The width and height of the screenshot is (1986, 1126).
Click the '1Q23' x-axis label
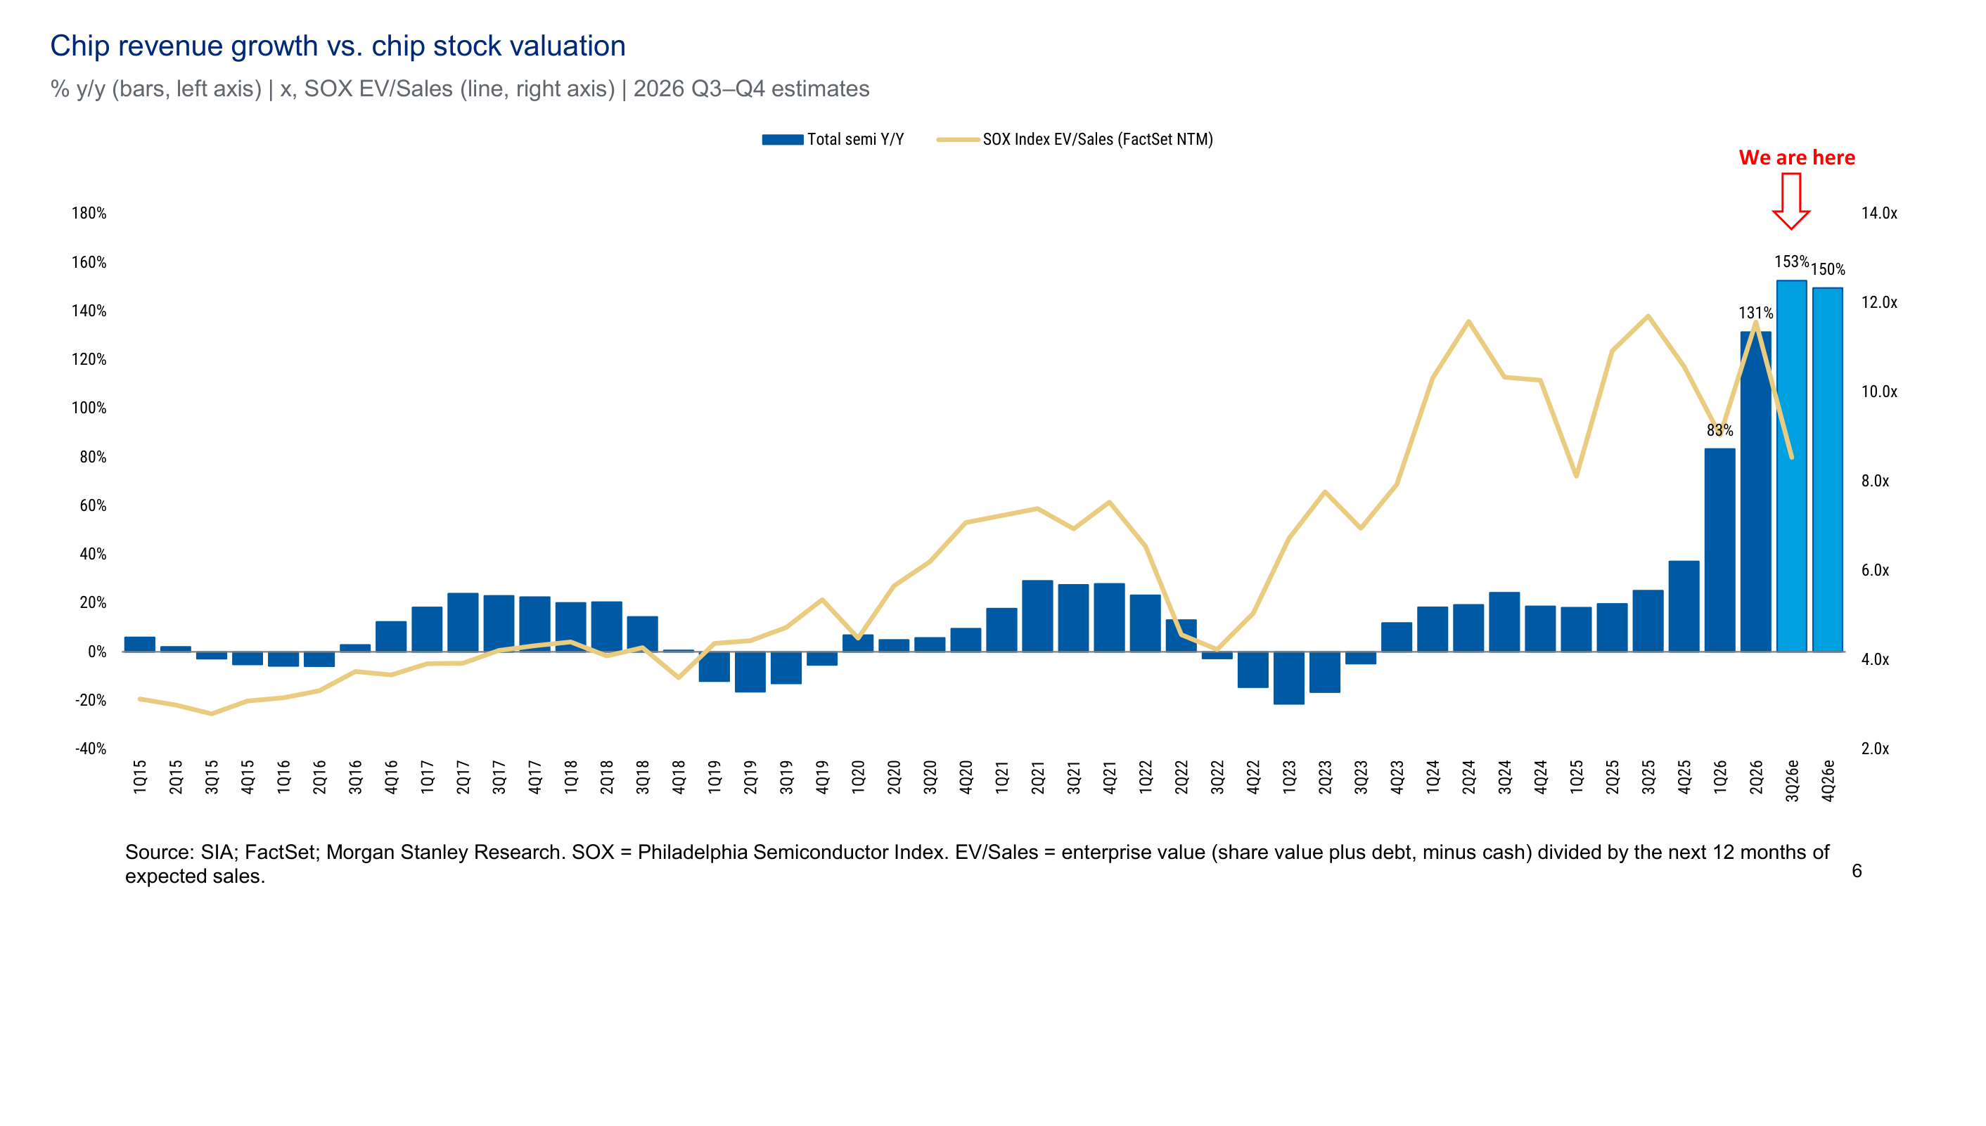point(1289,777)
